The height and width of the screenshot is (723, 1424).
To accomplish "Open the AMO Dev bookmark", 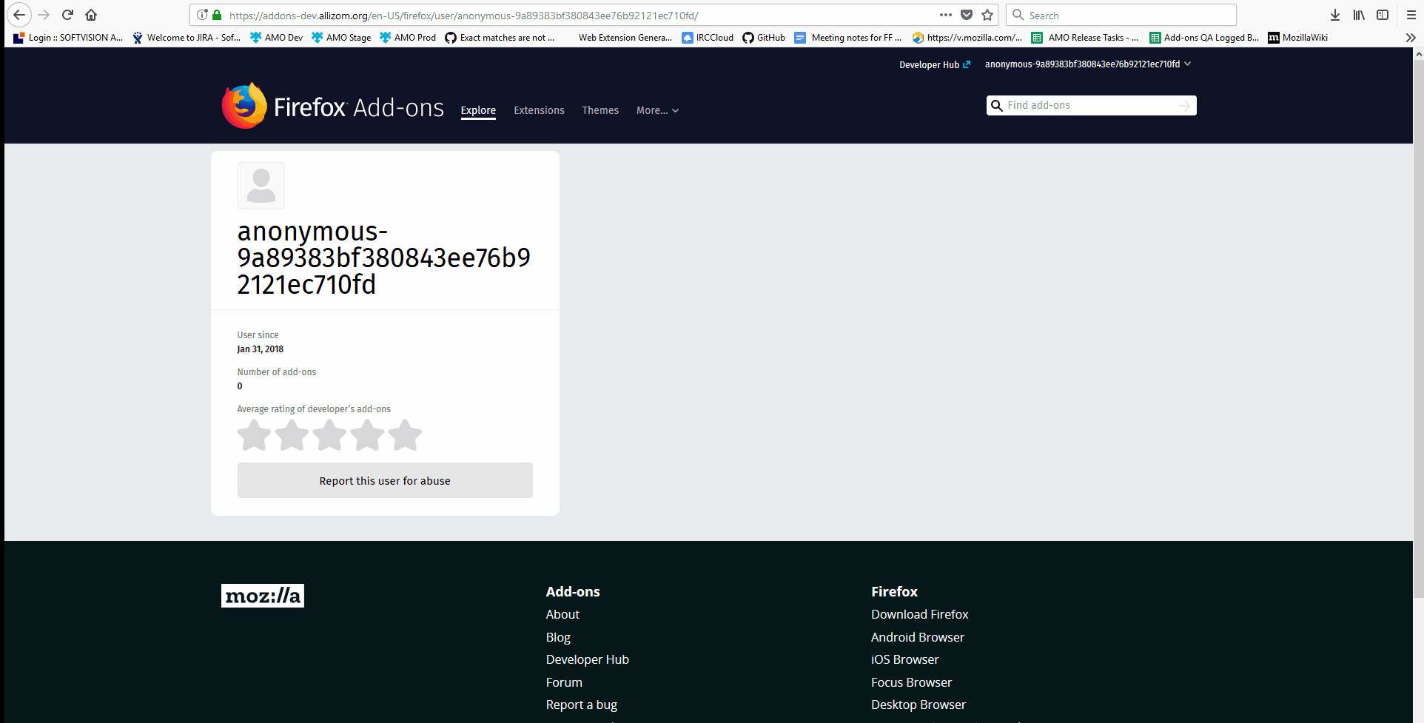I will (x=276, y=38).
